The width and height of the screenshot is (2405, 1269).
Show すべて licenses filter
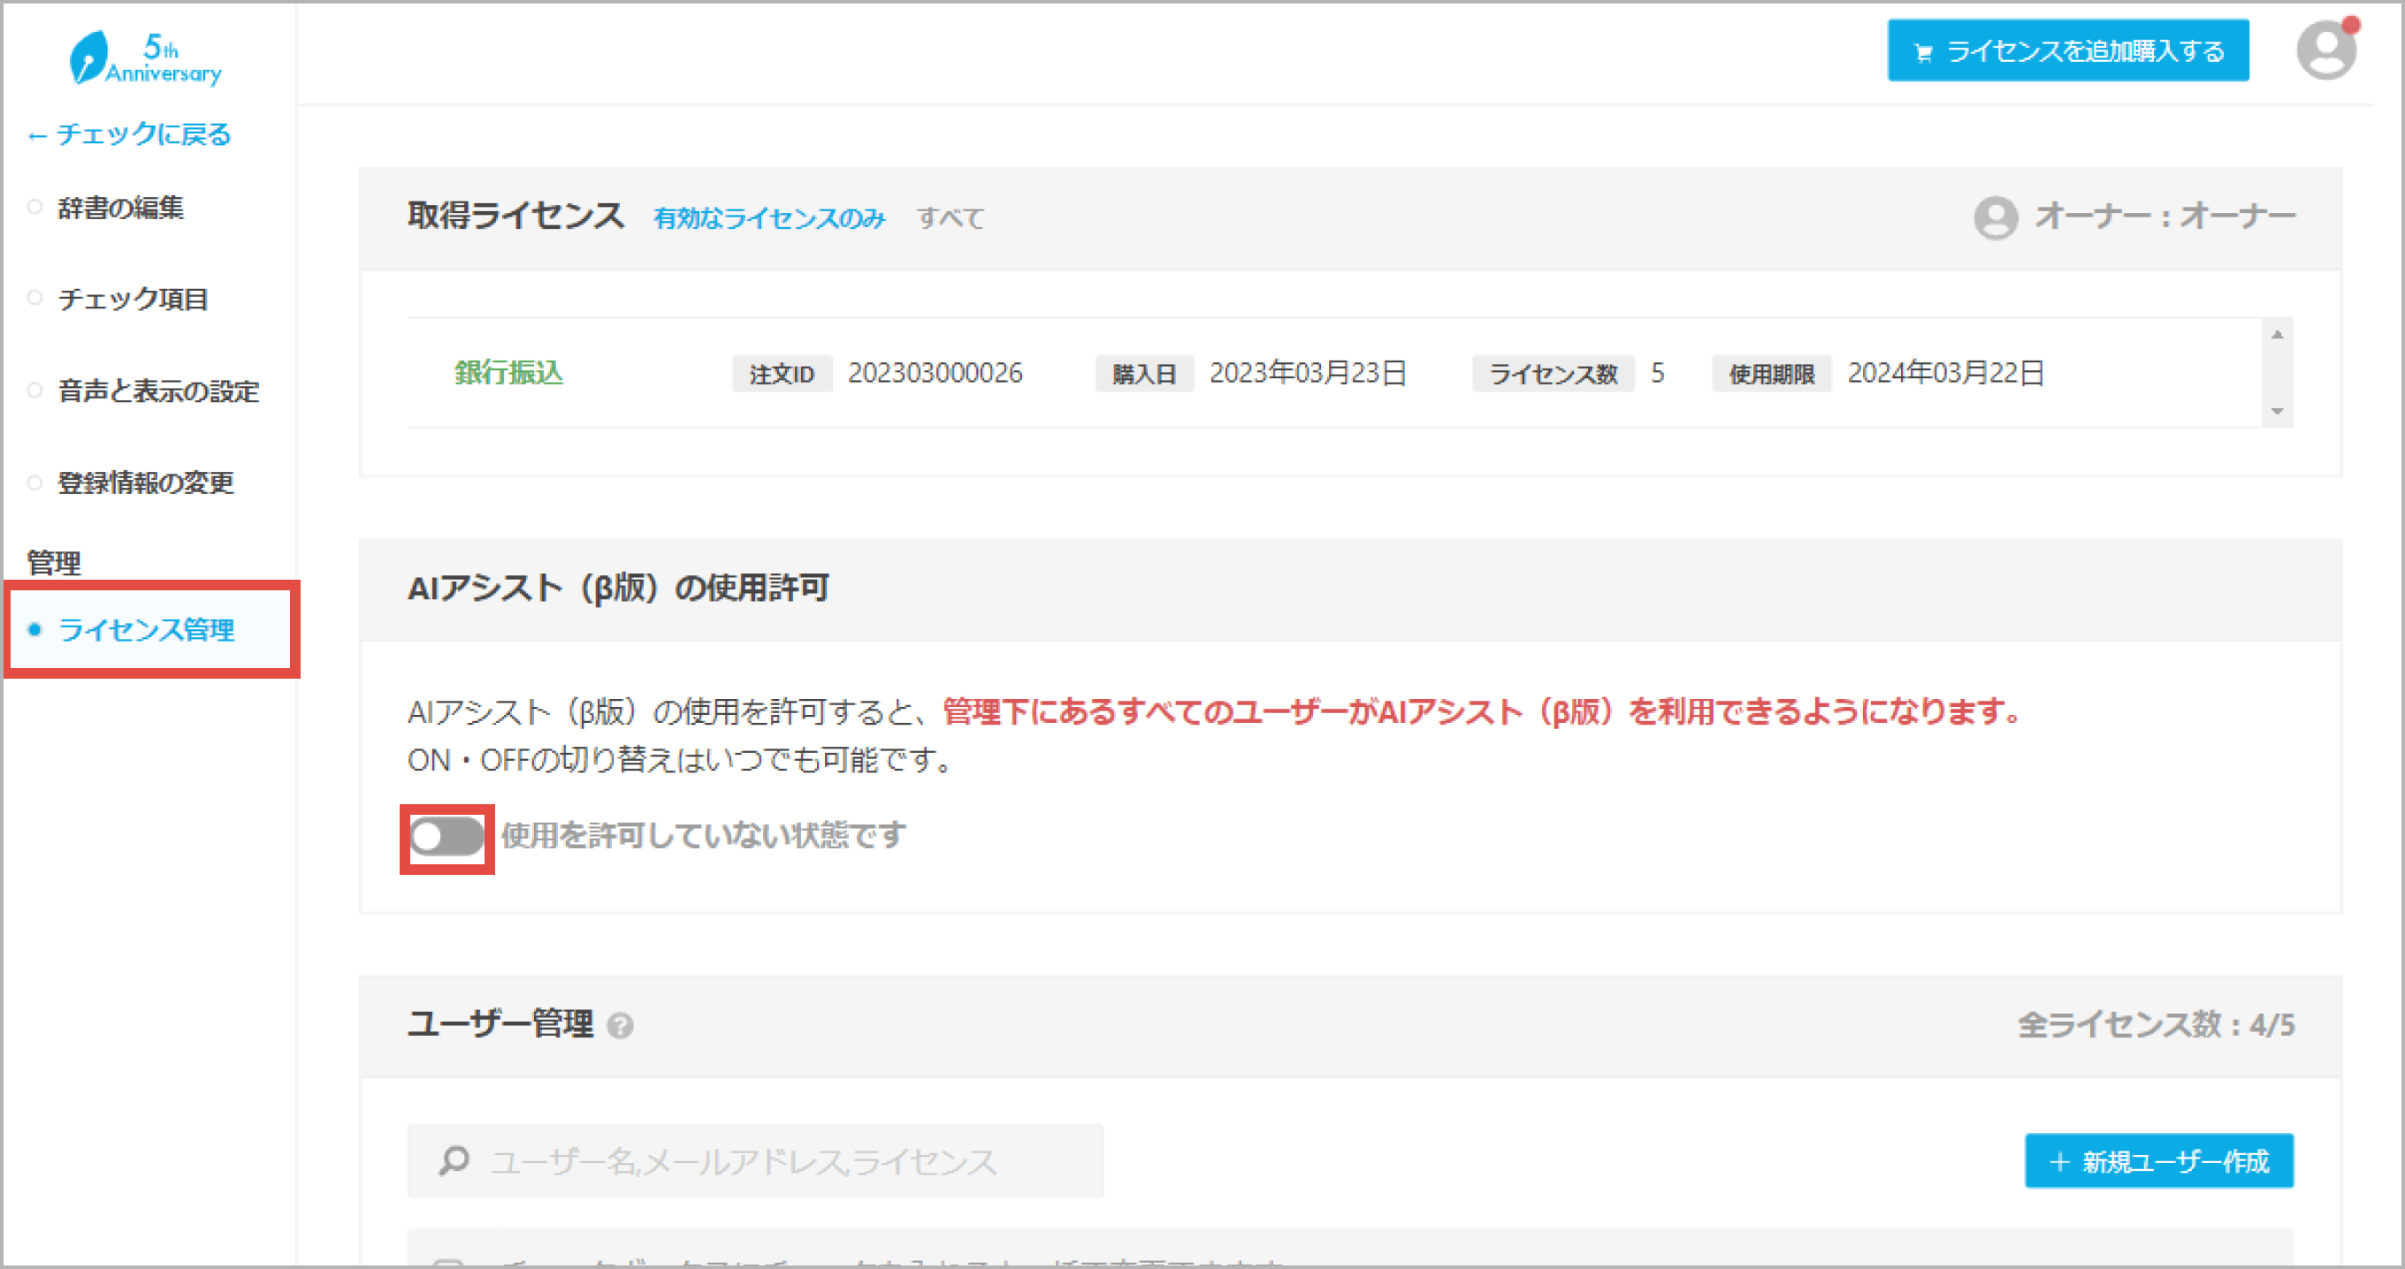point(951,217)
